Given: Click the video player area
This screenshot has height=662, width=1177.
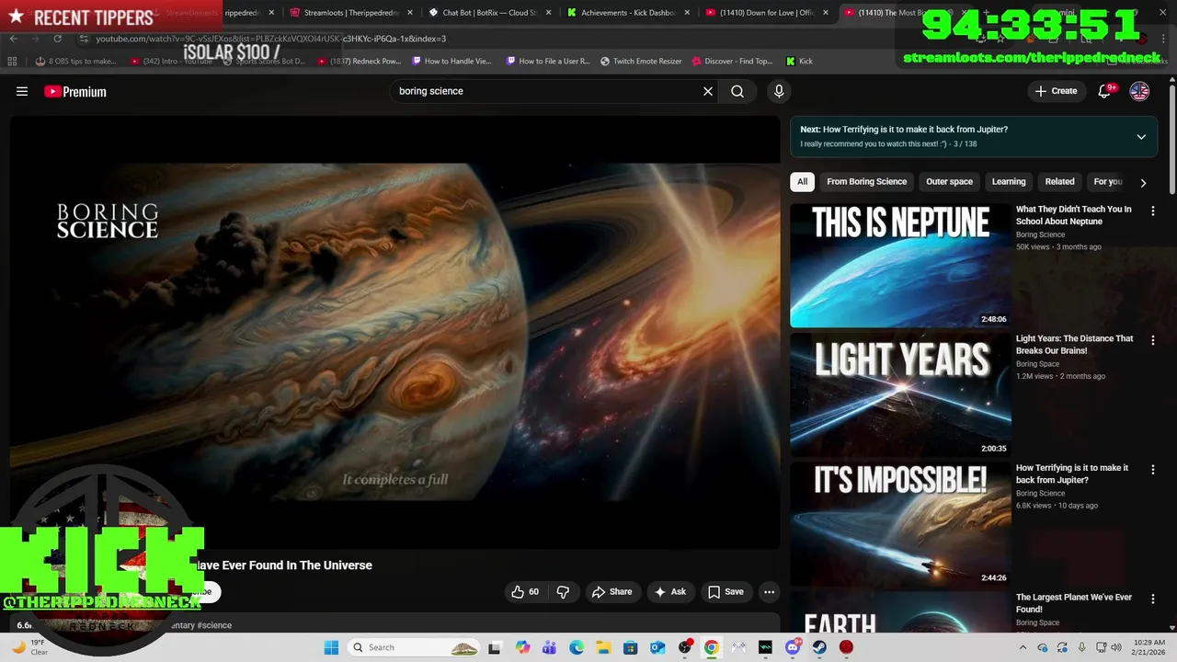Looking at the screenshot, I should pos(395,332).
